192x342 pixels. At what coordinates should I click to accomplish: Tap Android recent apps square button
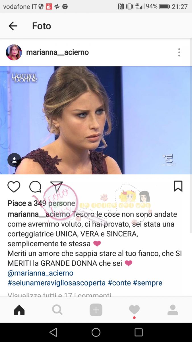click(139, 332)
